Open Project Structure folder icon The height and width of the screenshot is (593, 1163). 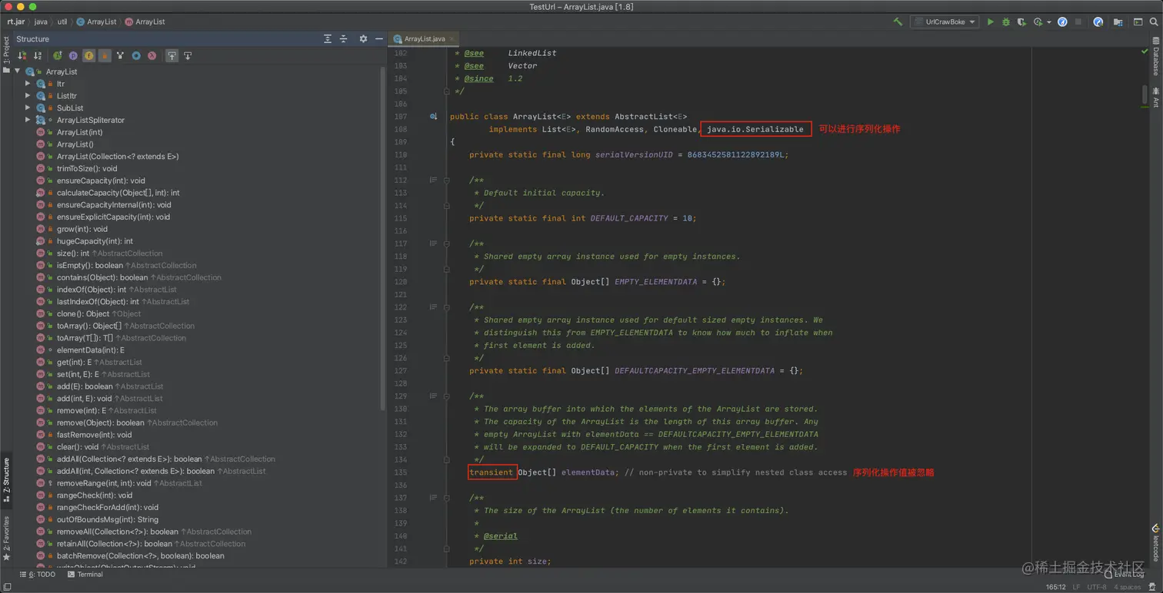pos(1118,22)
